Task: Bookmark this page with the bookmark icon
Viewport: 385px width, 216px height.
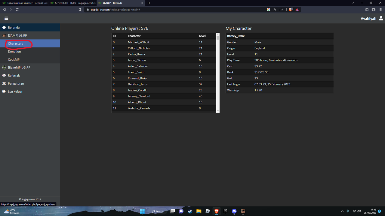Action: [80, 10]
